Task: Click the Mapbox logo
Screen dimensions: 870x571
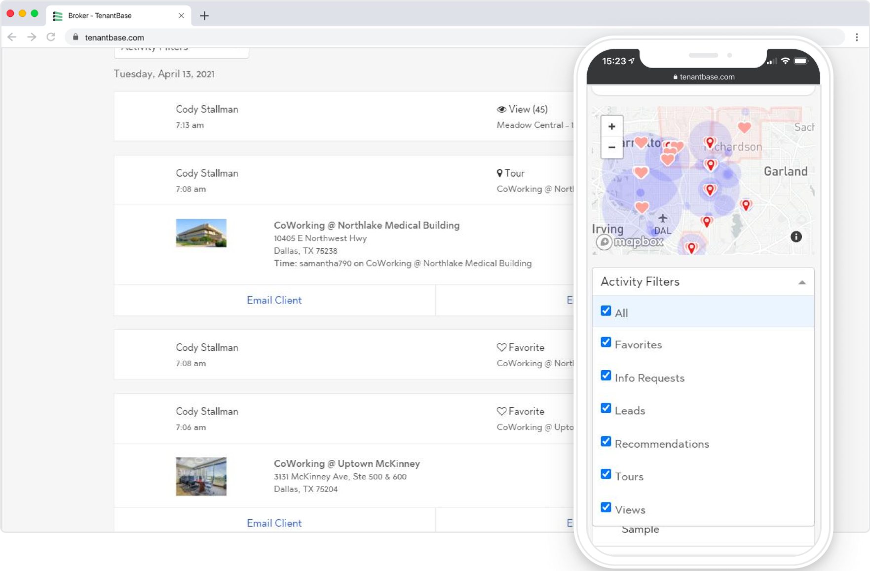Action: (630, 242)
